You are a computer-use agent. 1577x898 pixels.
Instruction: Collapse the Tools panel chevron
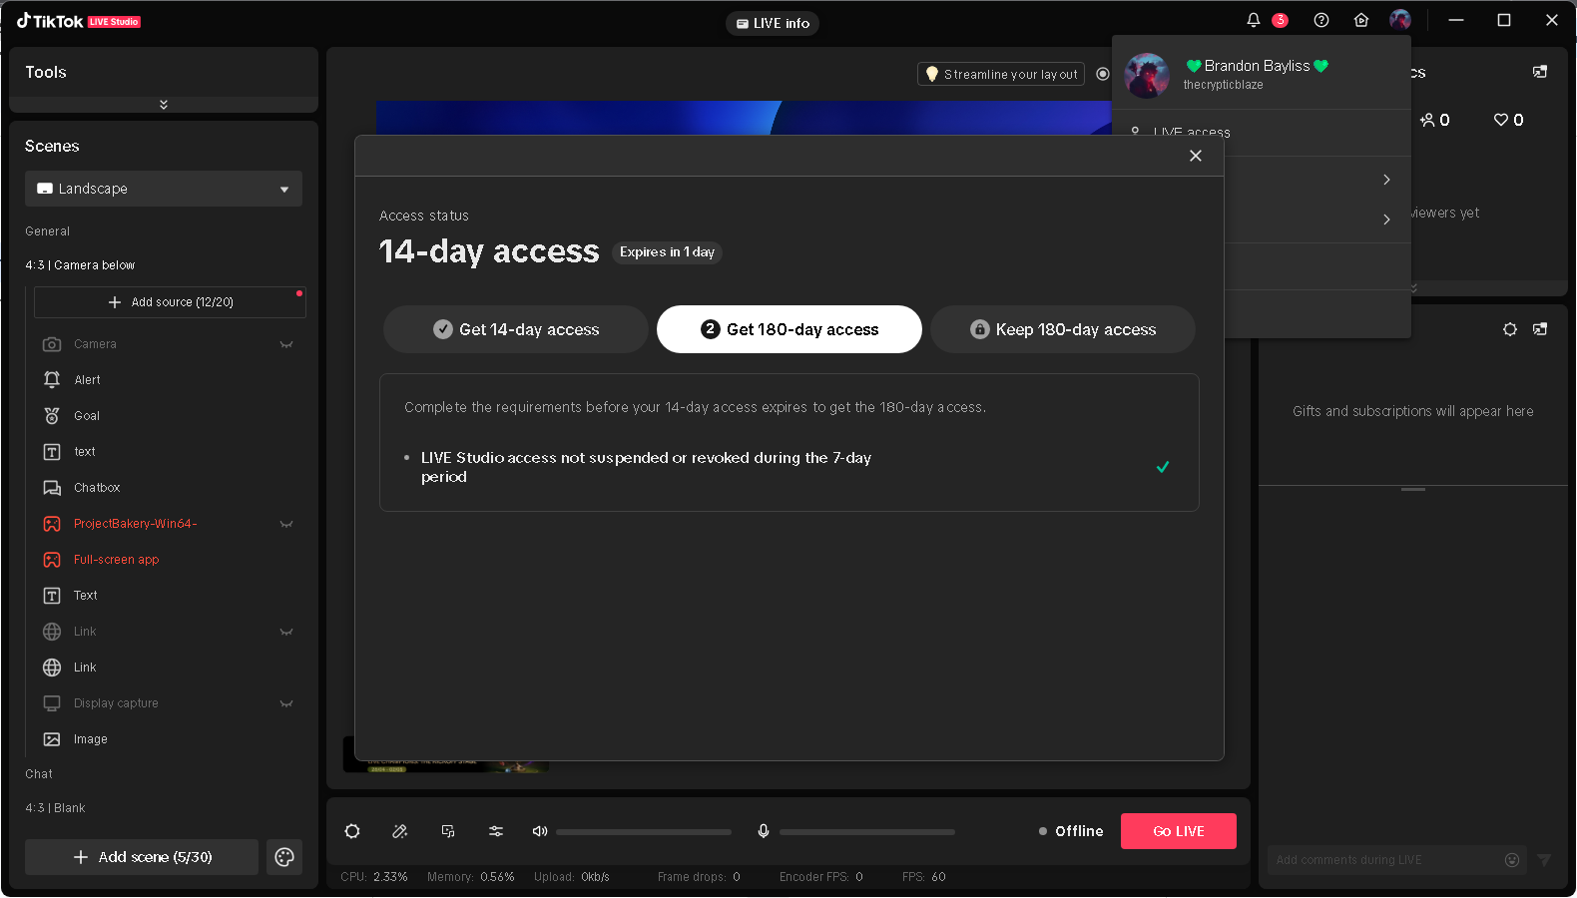point(164,105)
